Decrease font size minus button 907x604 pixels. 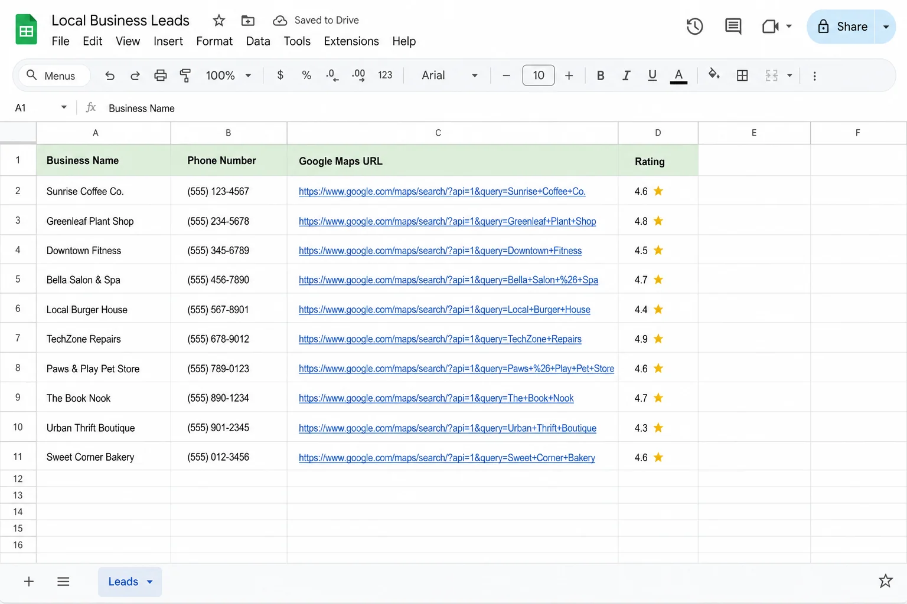tap(506, 75)
